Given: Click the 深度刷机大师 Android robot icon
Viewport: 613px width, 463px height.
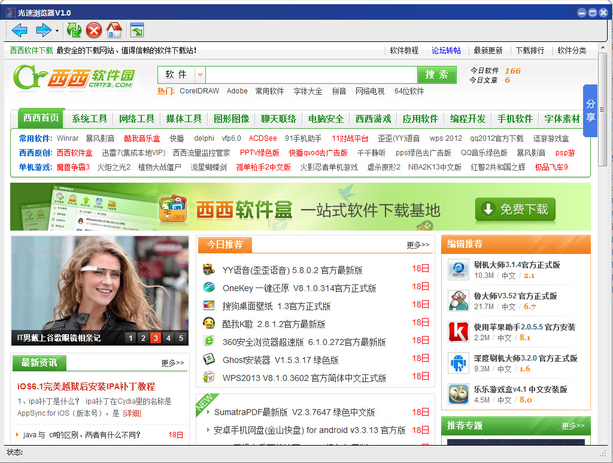Looking at the screenshot, I should coord(458,363).
